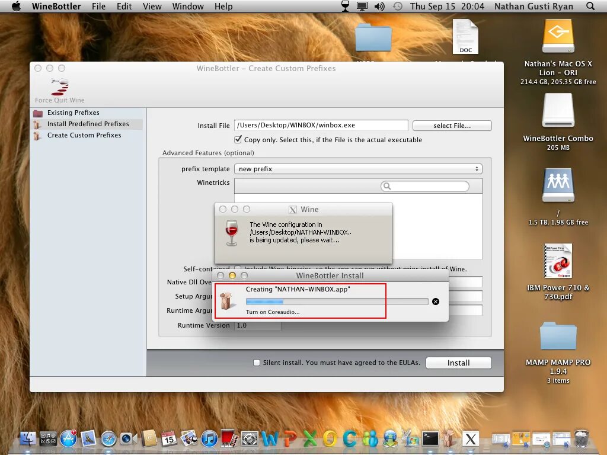Click the Time Machine menu bar icon

tap(398, 7)
